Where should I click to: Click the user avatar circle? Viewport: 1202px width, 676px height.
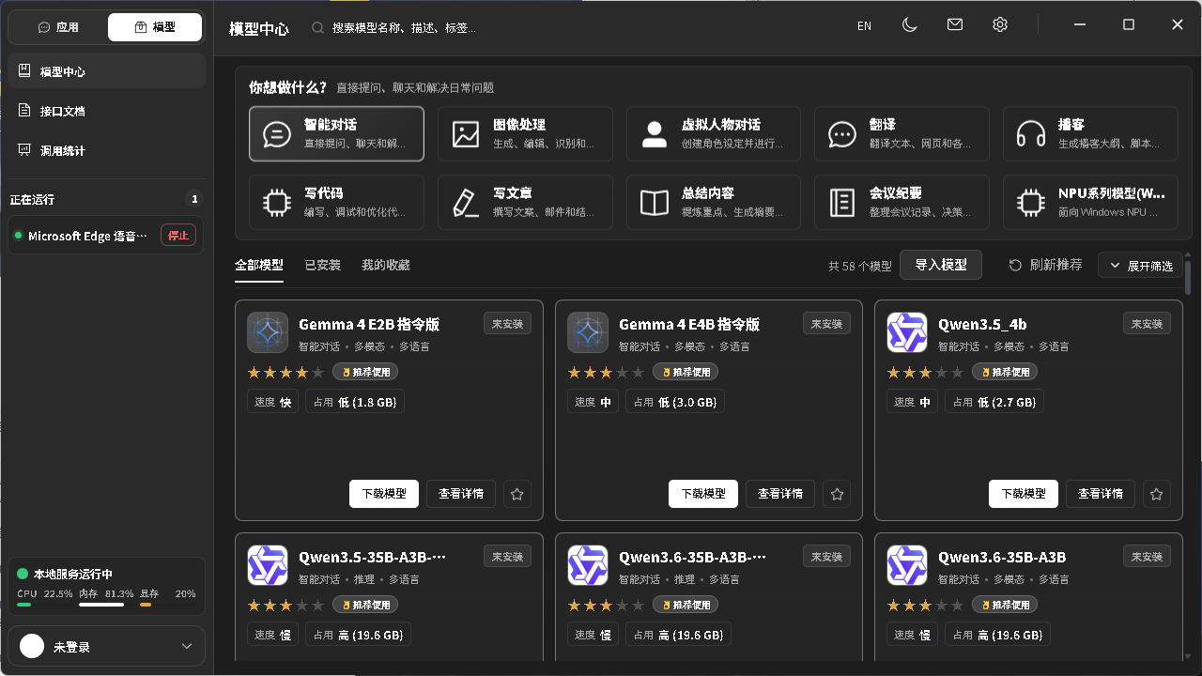32,646
